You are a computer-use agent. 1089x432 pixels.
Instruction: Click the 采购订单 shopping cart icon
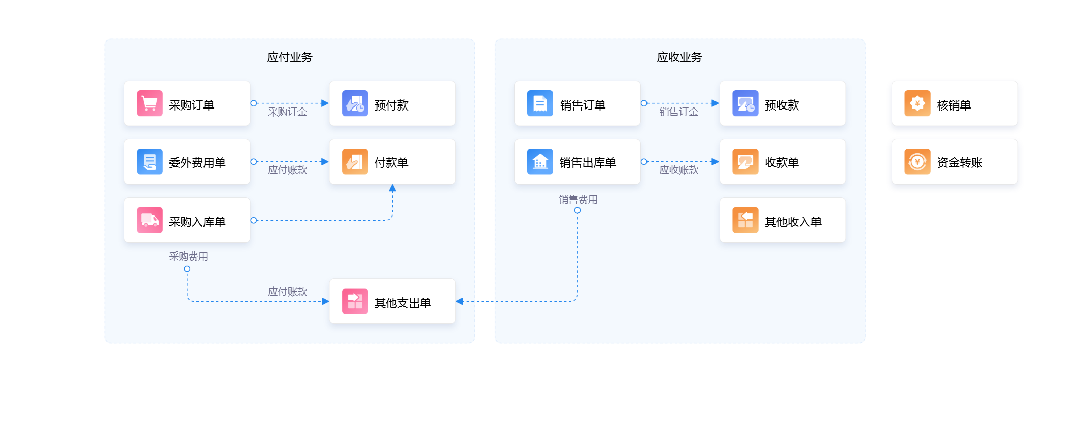tap(150, 103)
